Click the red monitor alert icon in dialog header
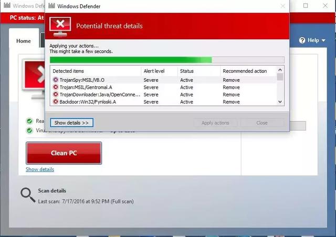The image size is (336, 237). pos(60,26)
